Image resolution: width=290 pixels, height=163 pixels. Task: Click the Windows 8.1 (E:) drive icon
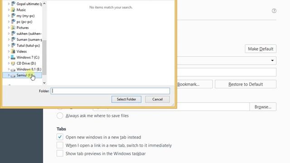[13, 69]
